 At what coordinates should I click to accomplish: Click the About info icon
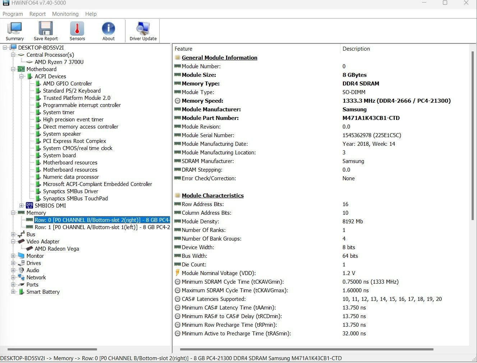[x=108, y=29]
